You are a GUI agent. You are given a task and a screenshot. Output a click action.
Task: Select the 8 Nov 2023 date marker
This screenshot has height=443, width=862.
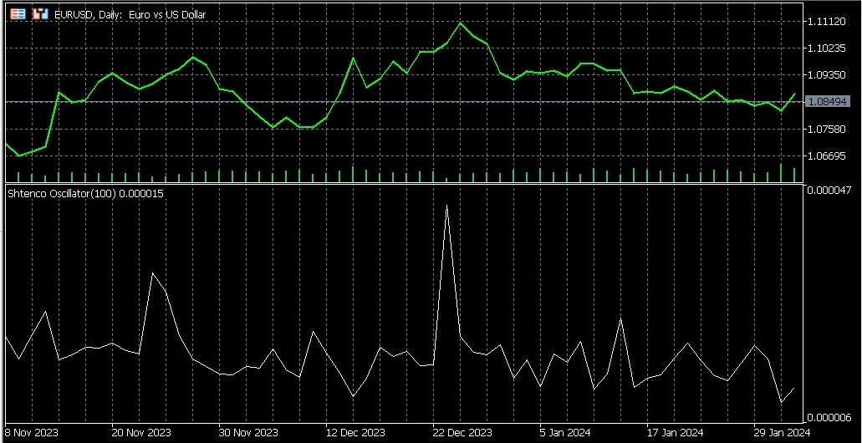[33, 432]
